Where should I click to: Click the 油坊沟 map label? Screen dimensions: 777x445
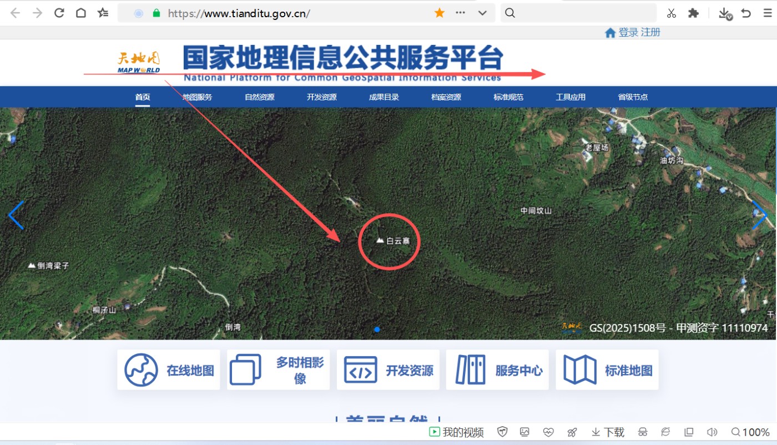(672, 161)
